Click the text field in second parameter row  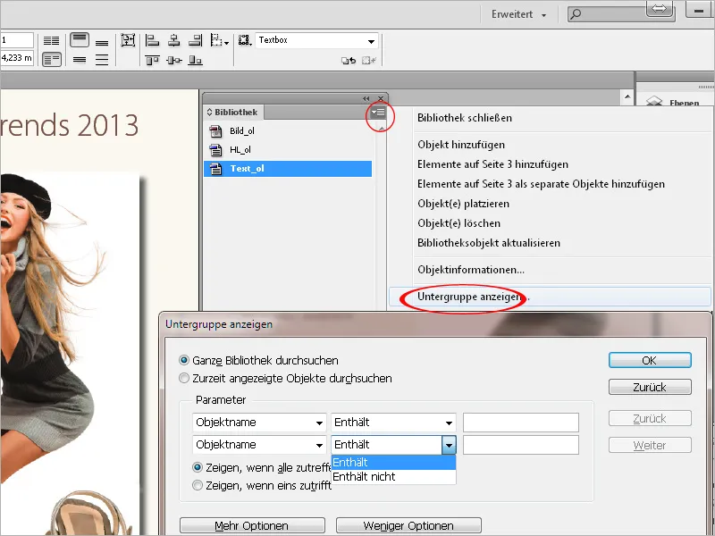(521, 445)
